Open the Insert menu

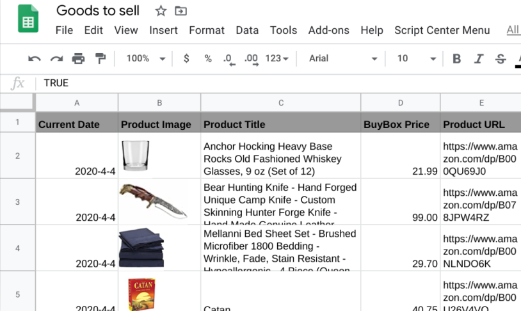click(163, 30)
